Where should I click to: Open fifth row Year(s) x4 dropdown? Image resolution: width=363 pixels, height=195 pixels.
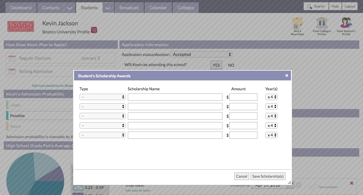271,135
